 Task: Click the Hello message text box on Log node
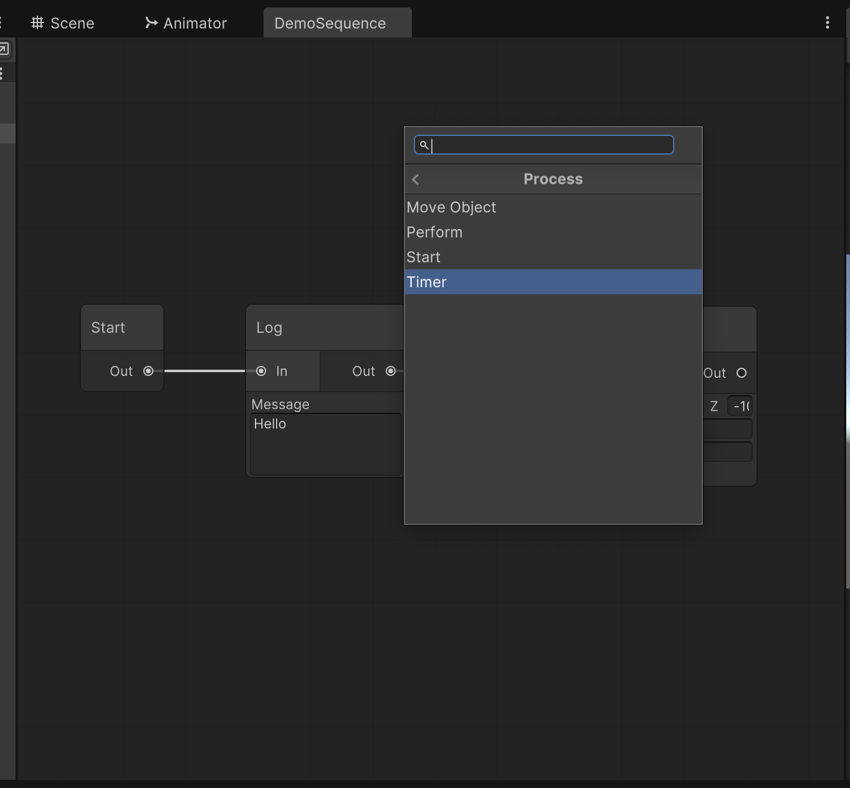click(x=324, y=443)
